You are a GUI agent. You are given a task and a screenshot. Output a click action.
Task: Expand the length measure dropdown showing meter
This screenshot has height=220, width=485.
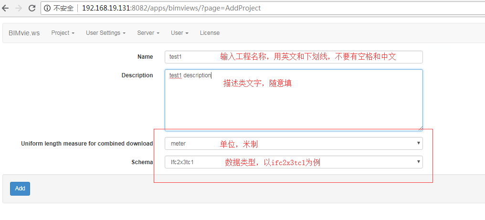tap(293, 143)
